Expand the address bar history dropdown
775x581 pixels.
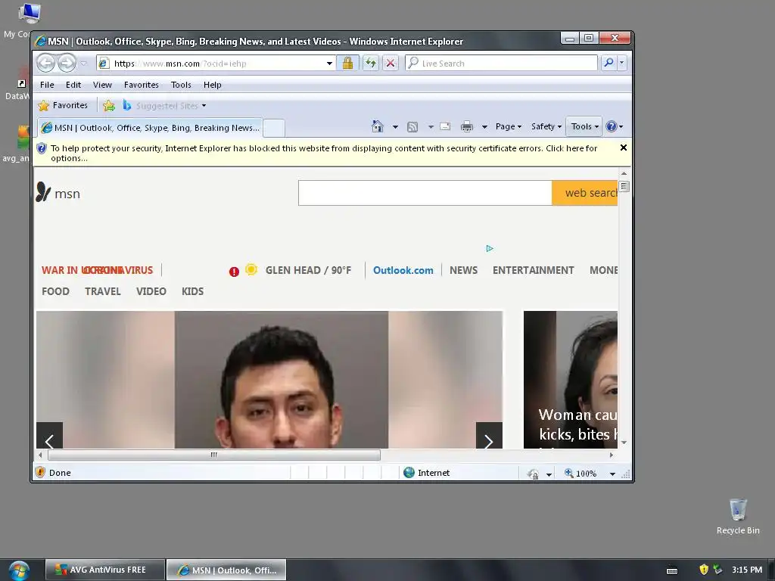[x=329, y=64]
